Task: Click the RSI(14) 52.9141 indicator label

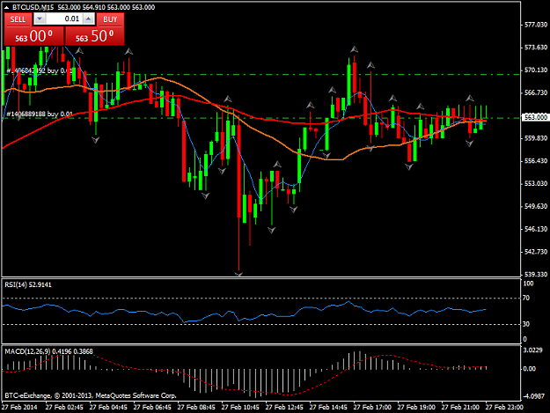Action: 28,284
